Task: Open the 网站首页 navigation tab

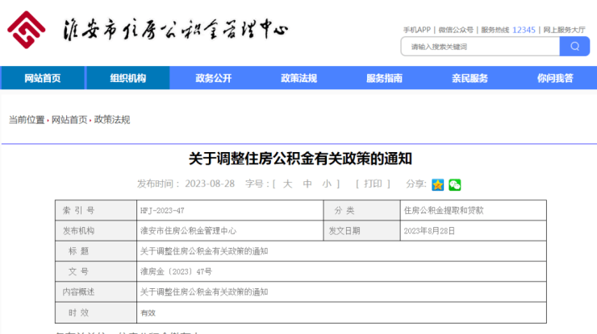Action: [43, 78]
